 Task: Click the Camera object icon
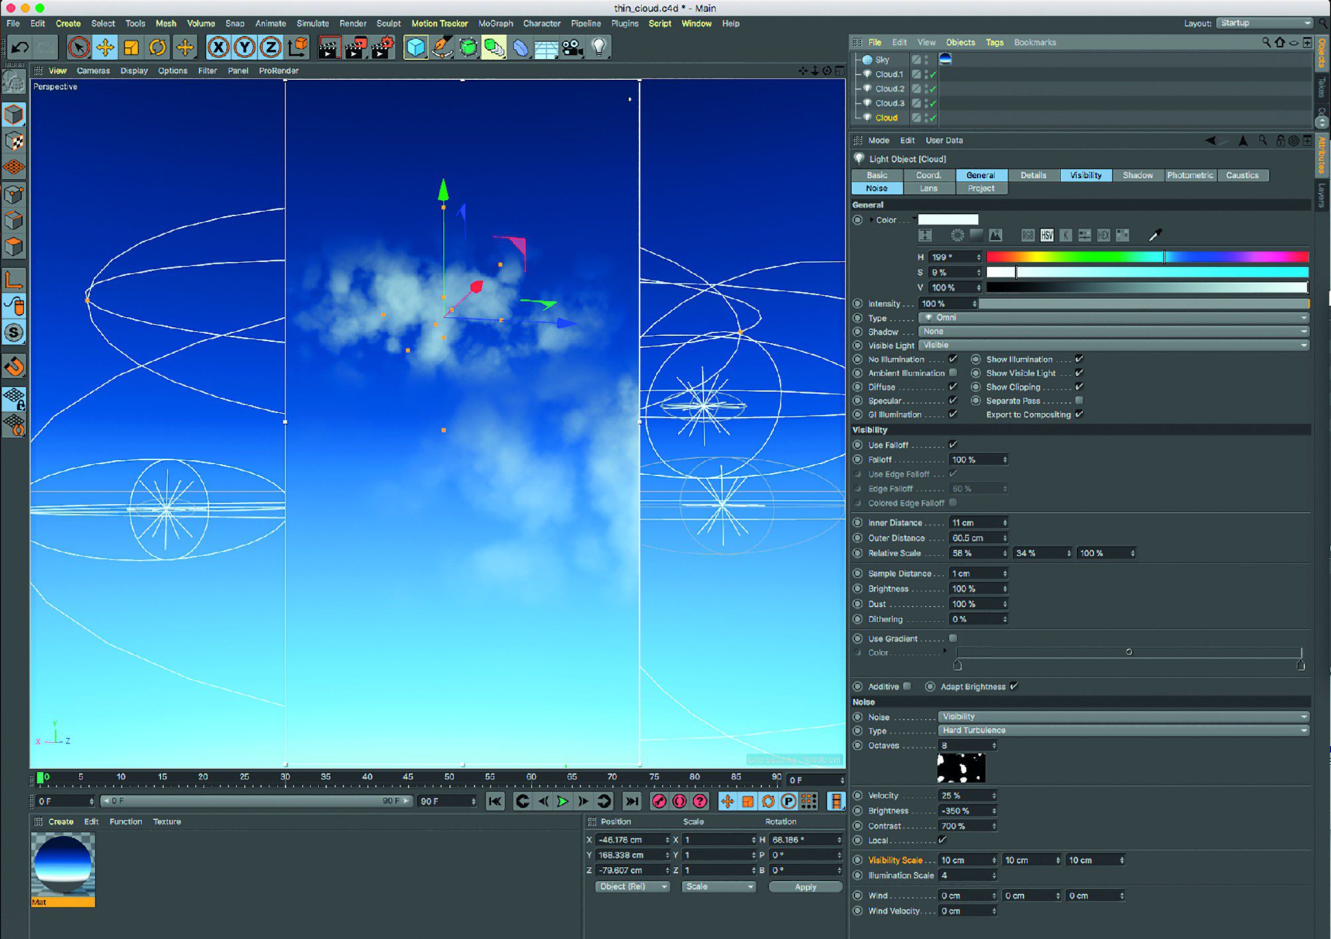click(572, 47)
